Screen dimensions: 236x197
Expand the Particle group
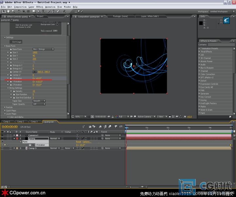(x=5, y=108)
